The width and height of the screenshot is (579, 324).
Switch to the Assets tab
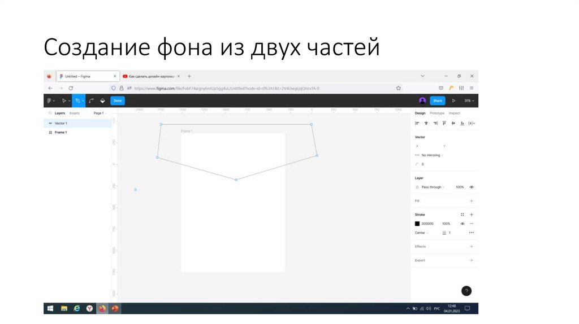74,113
